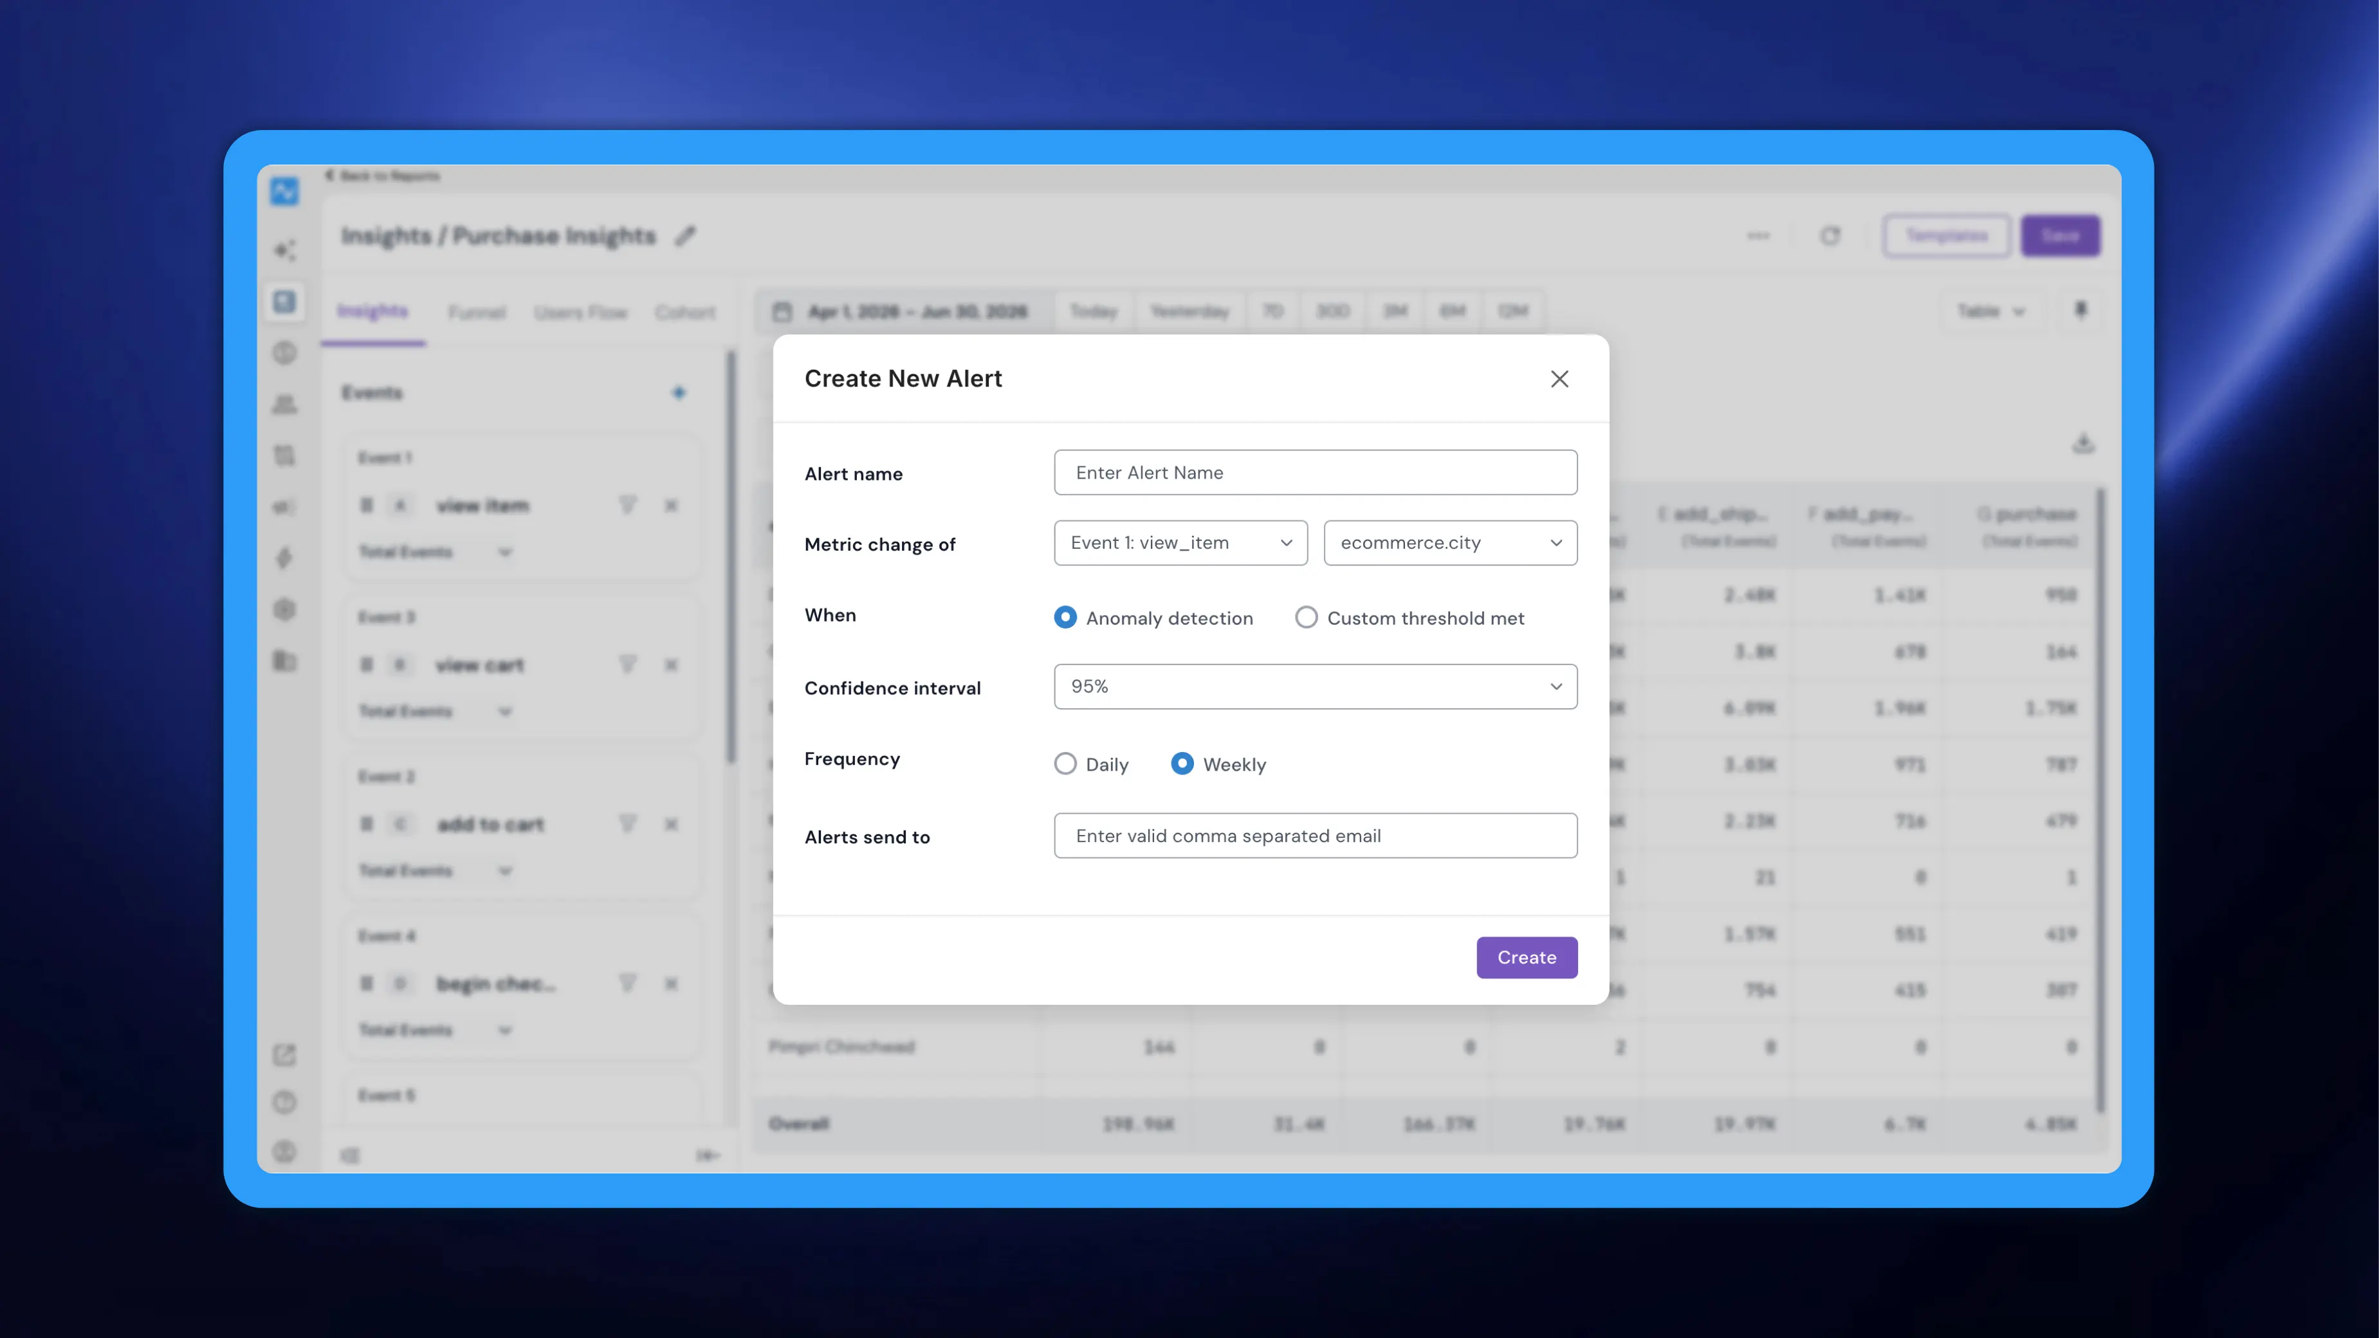Open the Event 1: view_item dropdown
Image resolution: width=2379 pixels, height=1338 pixels.
(x=1180, y=543)
